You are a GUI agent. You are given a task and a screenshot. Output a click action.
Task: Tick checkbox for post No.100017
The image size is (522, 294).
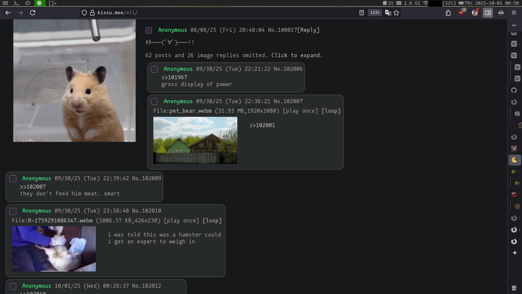[149, 30]
